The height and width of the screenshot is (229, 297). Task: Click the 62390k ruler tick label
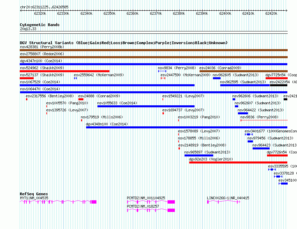coord(202,13)
